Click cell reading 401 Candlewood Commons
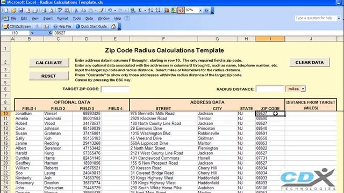The height and width of the screenshot is (193, 344). point(163,158)
